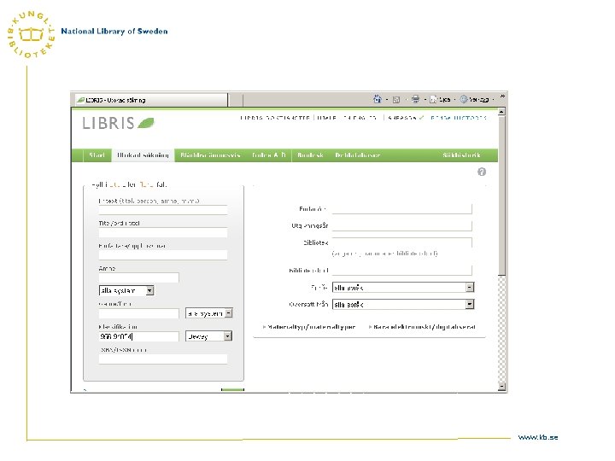Open the system dropdown next to Genre/form
The width and height of the screenshot is (615, 461).
209,313
